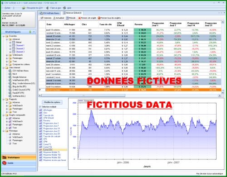Viewport: 227px width, 177px height.
Task: Click the table icon beside Global
Action: point(13,42)
